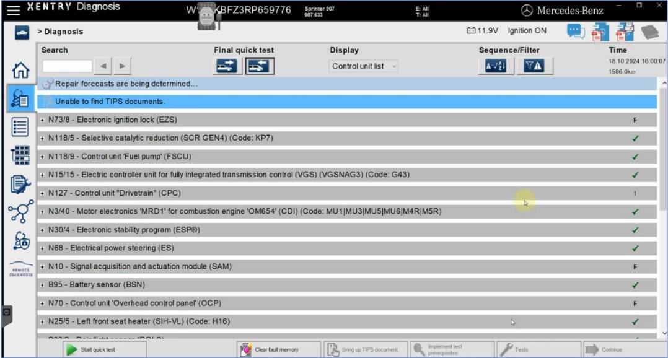
Task: Expand the B95 Battery sensor entry
Action: pos(42,286)
